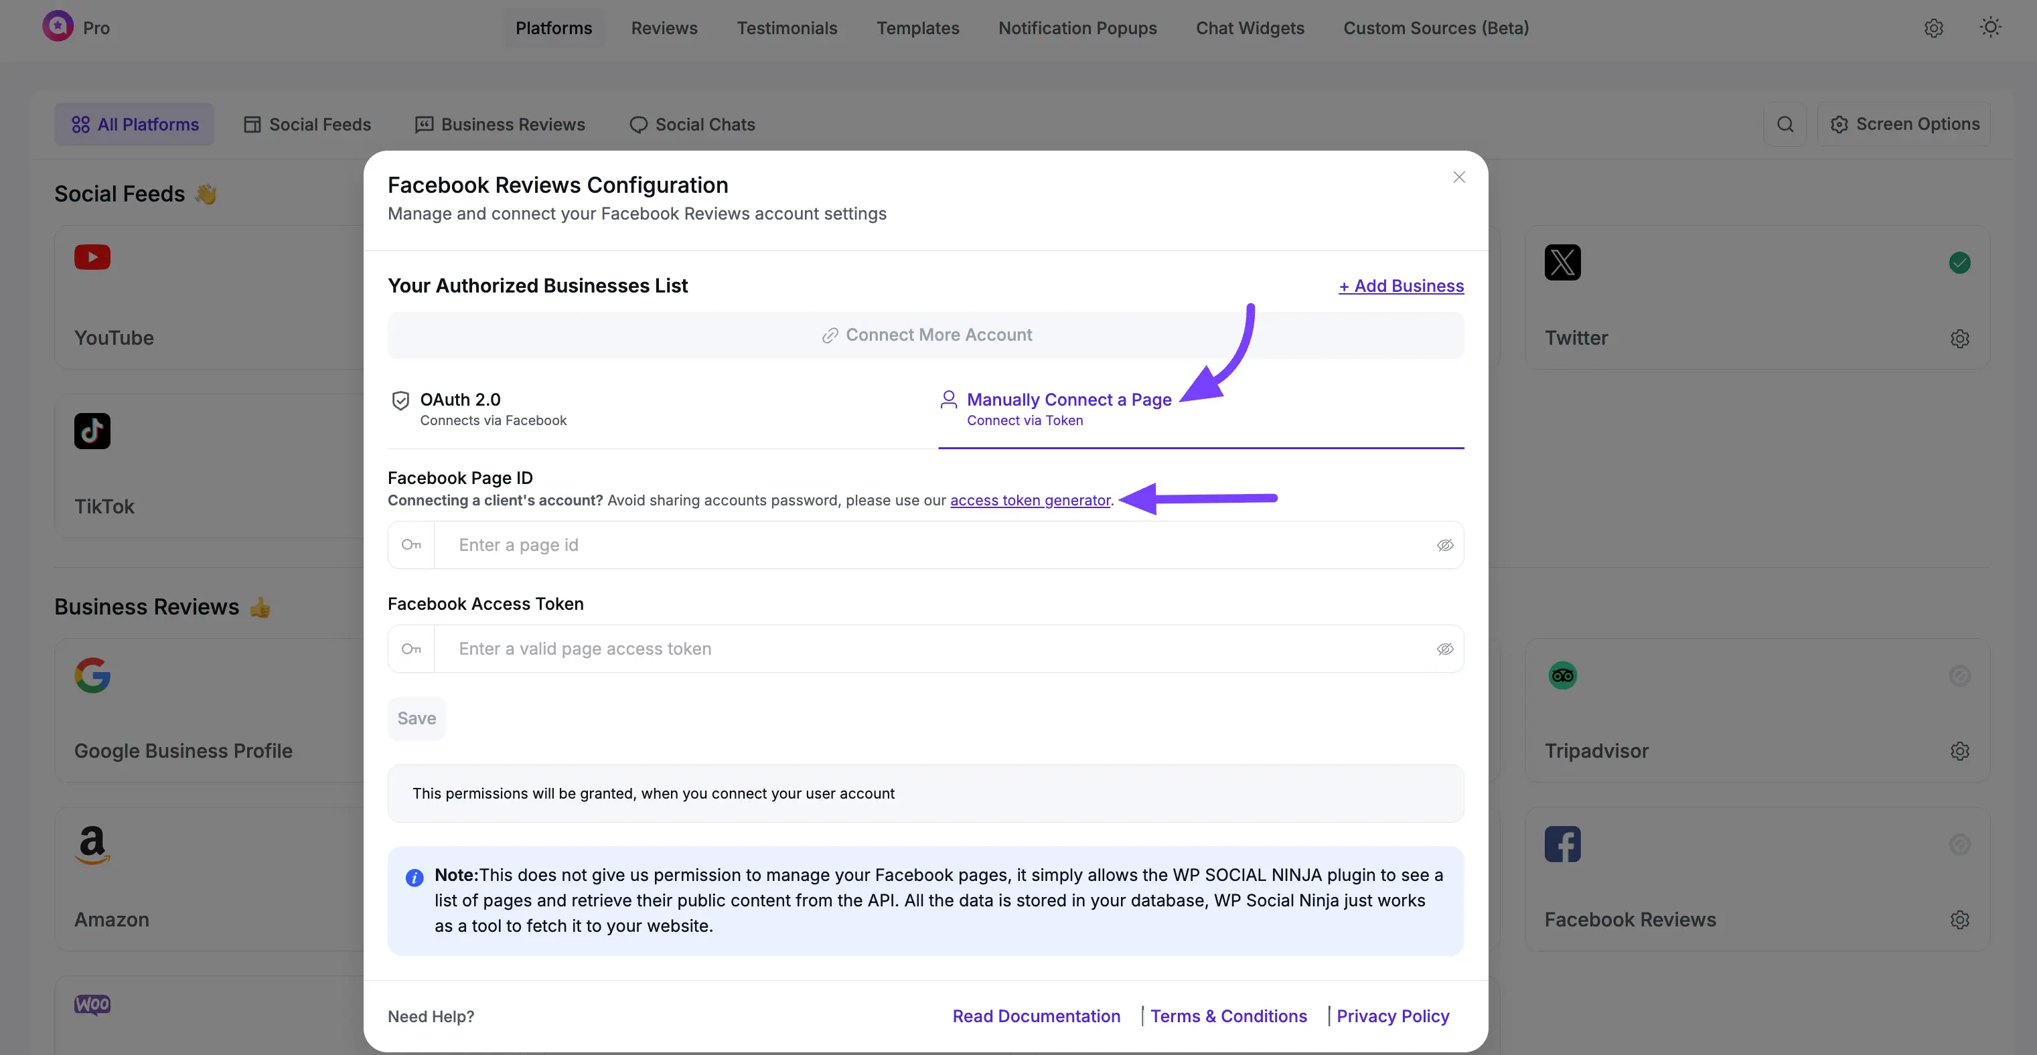Click the green connected checkmark on Twitter card
The height and width of the screenshot is (1055, 2037).
[x=1960, y=262]
